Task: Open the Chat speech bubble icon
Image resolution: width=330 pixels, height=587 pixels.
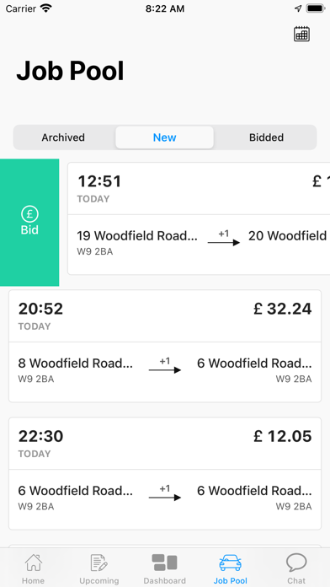Action: (296, 563)
